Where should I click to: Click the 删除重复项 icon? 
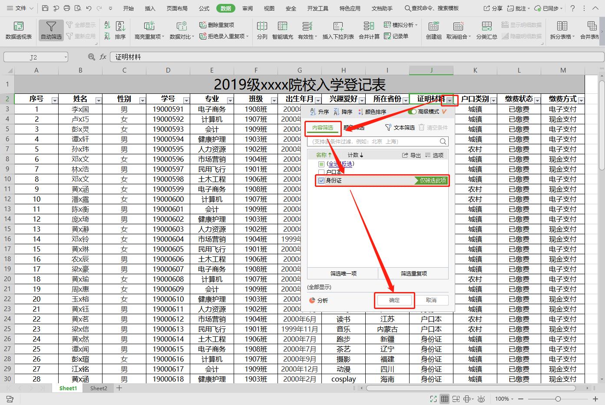point(217,25)
